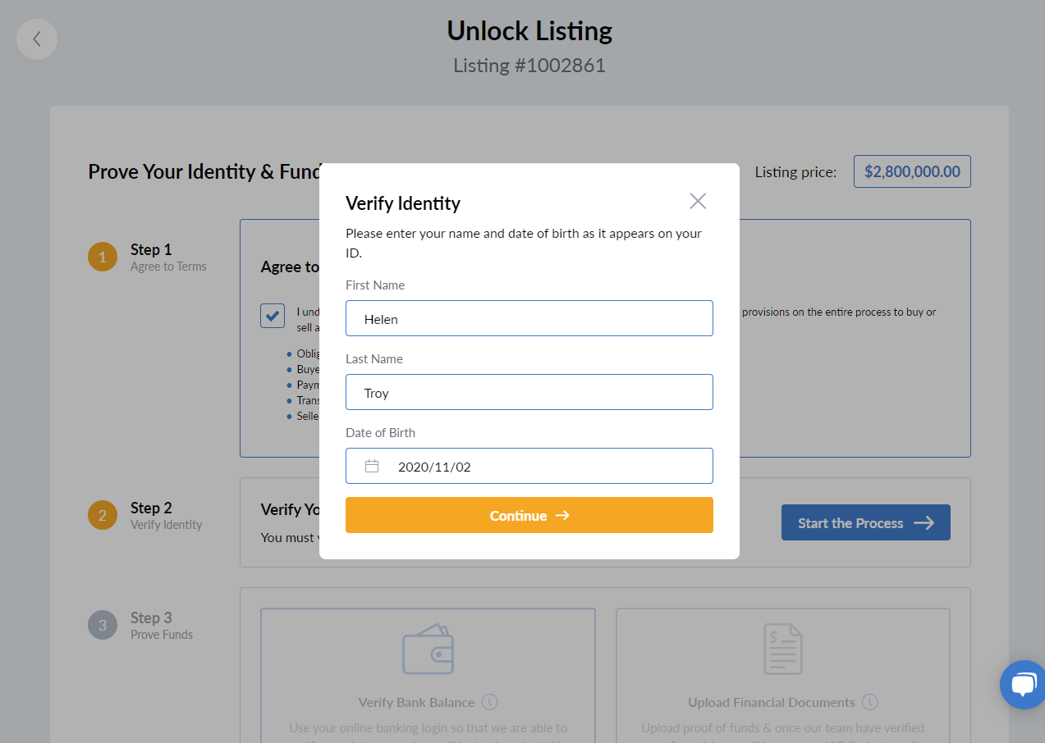This screenshot has width=1045, height=743.
Task: Open the chat support bubble
Action: click(1023, 684)
